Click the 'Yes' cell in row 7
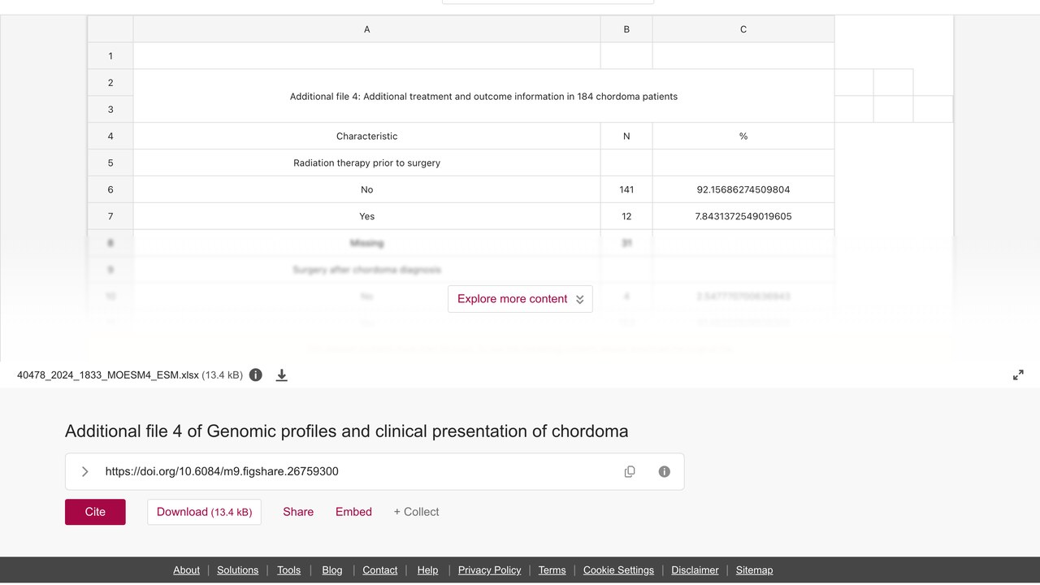The image size is (1040, 585). pos(366,216)
